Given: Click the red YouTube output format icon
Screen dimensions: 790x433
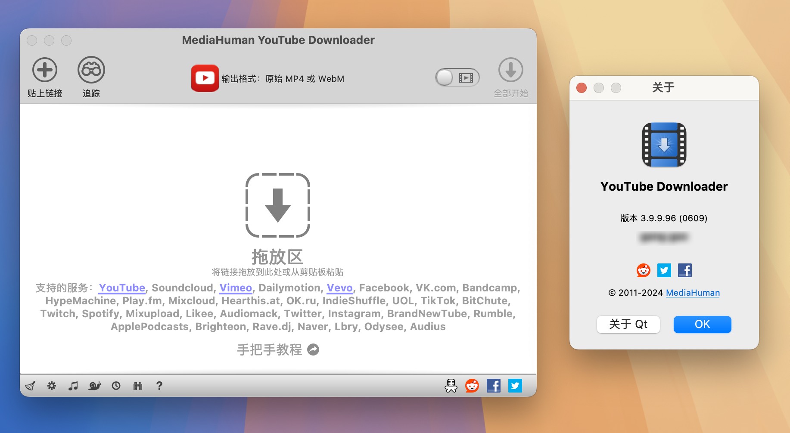Looking at the screenshot, I should 205,78.
